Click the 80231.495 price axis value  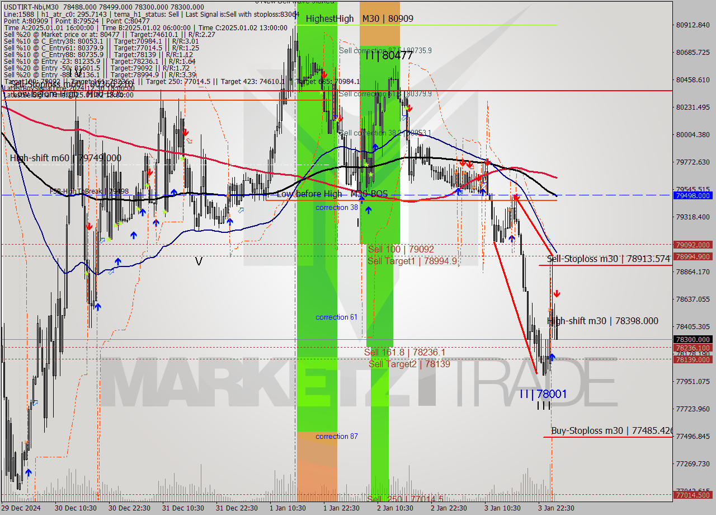click(x=693, y=107)
